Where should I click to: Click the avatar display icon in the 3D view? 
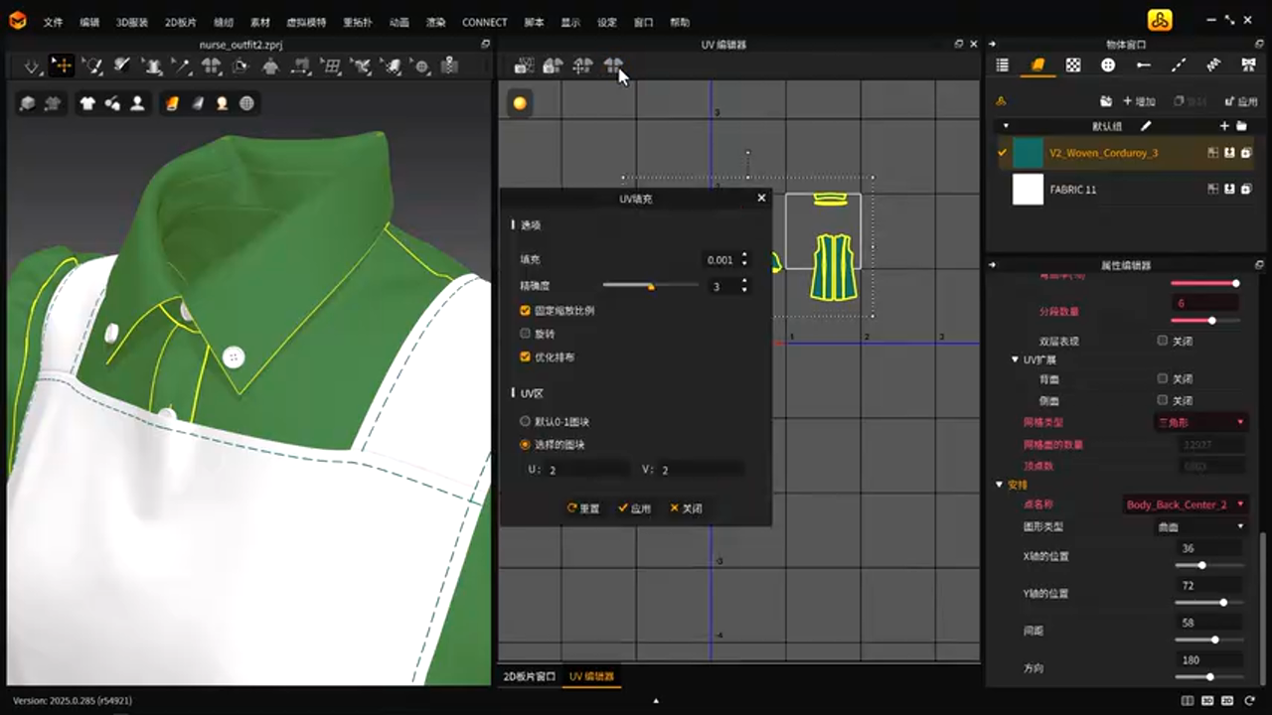pyautogui.click(x=137, y=103)
